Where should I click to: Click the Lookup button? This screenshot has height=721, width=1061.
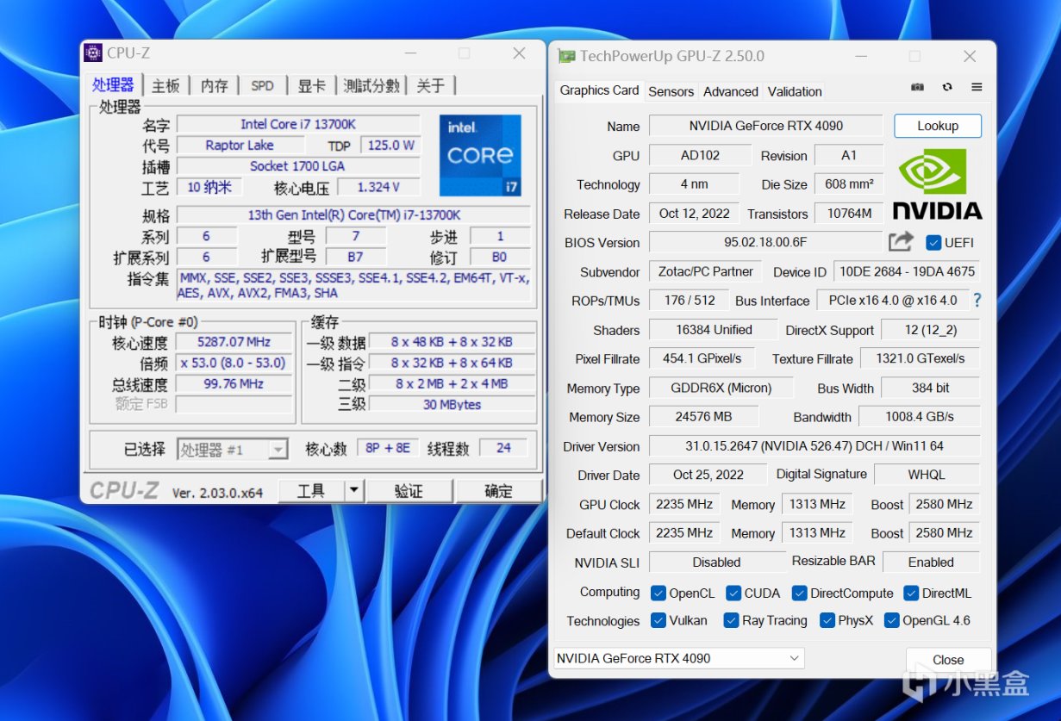tap(937, 126)
